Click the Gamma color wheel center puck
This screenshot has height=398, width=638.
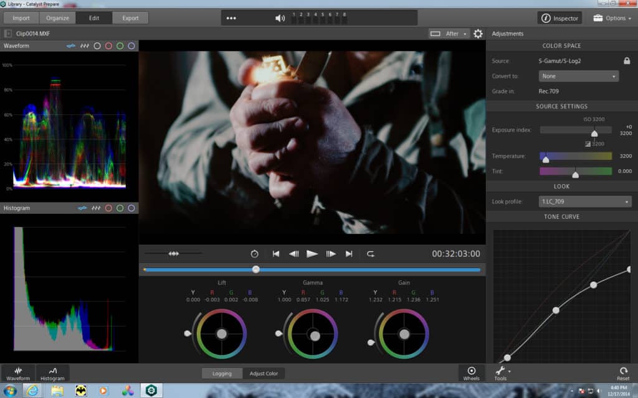click(315, 336)
